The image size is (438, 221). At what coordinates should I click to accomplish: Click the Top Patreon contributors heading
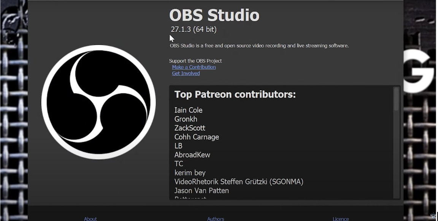point(235,95)
